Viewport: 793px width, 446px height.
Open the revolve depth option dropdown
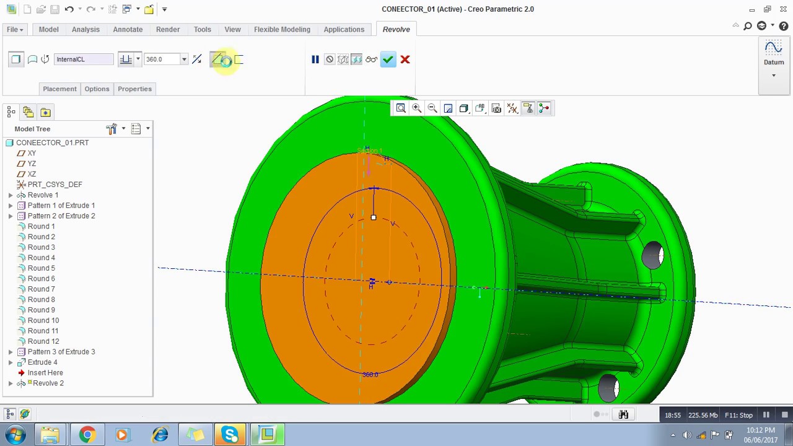point(138,59)
